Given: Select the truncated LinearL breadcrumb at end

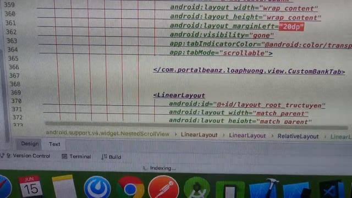Looking at the screenshot, I should pyautogui.click(x=341, y=137).
